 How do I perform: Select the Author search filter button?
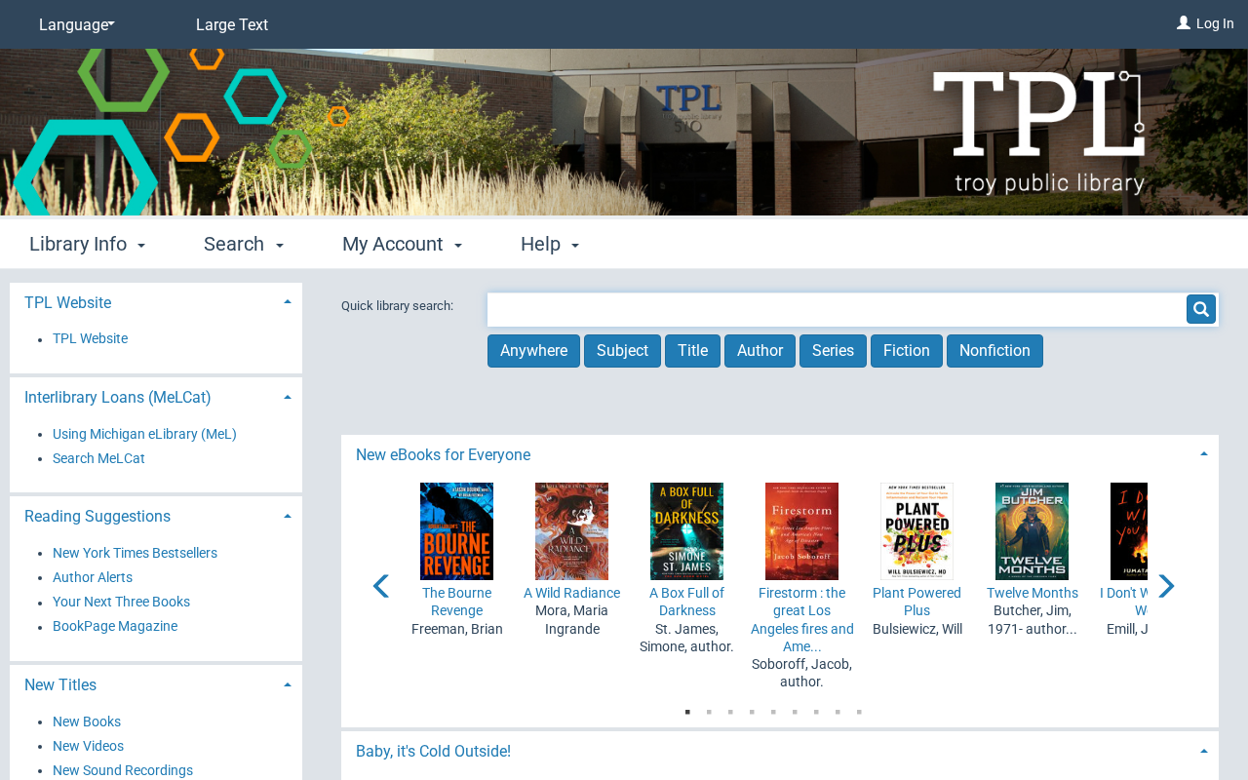click(760, 351)
